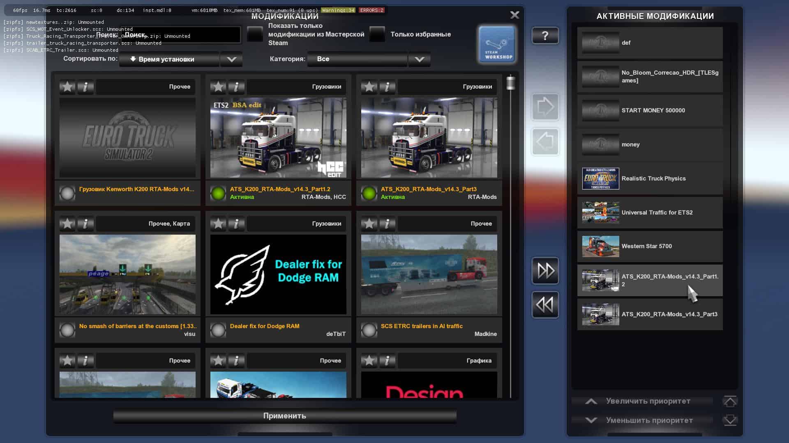This screenshot has height=443, width=789.
Task: Click the question mark help button
Action: point(545,36)
